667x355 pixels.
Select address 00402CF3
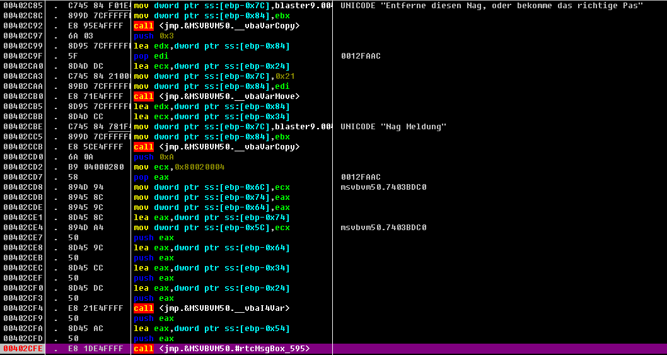click(21, 298)
